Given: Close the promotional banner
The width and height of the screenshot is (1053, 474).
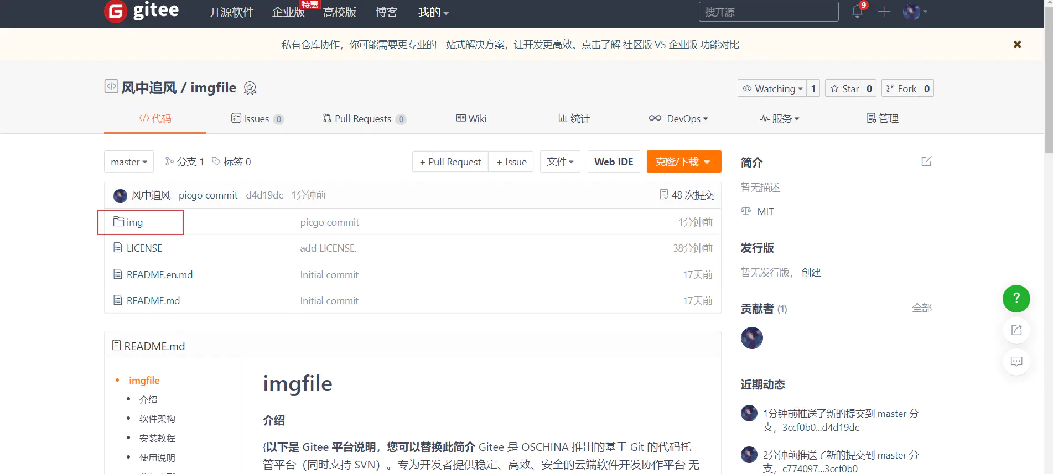Looking at the screenshot, I should pyautogui.click(x=1017, y=44).
